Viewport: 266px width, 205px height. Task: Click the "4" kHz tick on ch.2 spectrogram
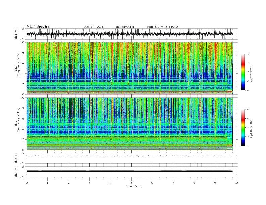pyautogui.click(x=24, y=129)
